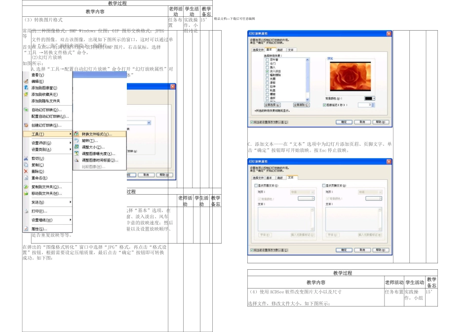Check the 光圈 transition effect

pos(267,79)
